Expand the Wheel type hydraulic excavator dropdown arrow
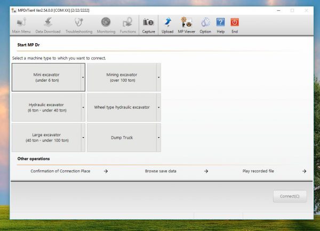The image size is (320, 231). [158, 107]
